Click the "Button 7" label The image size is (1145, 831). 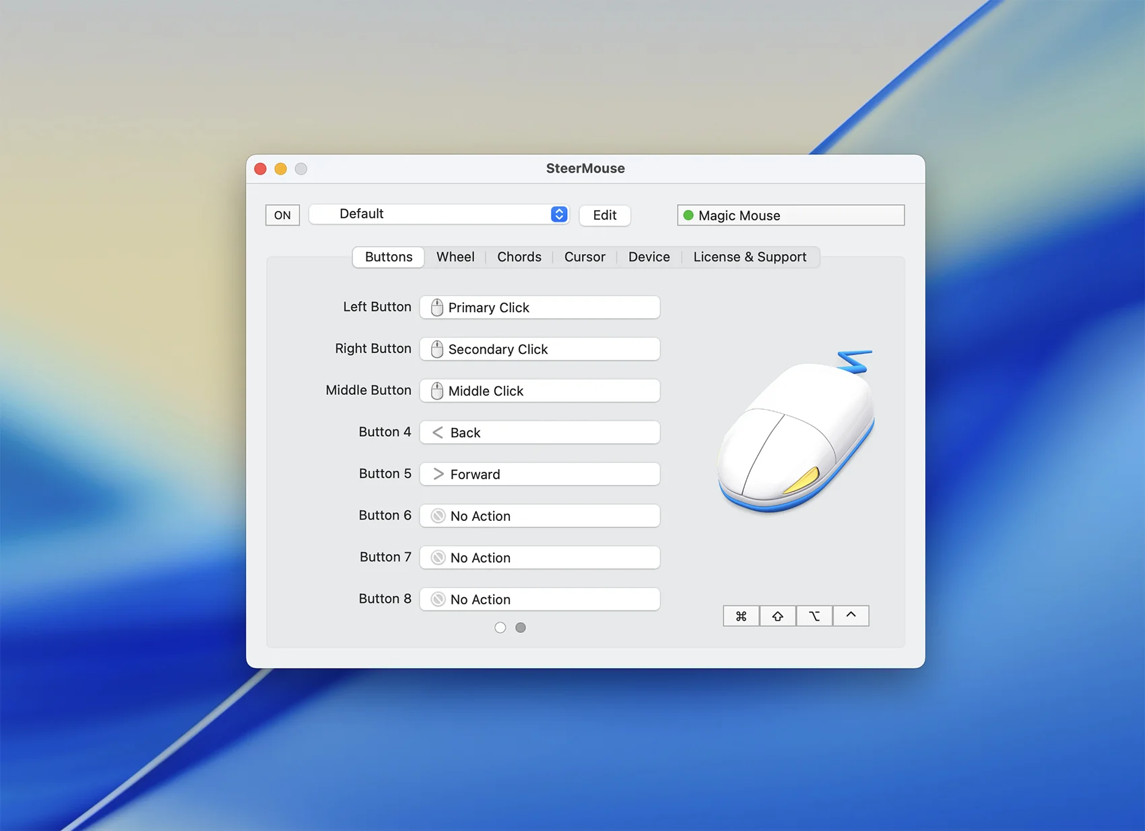tap(385, 557)
